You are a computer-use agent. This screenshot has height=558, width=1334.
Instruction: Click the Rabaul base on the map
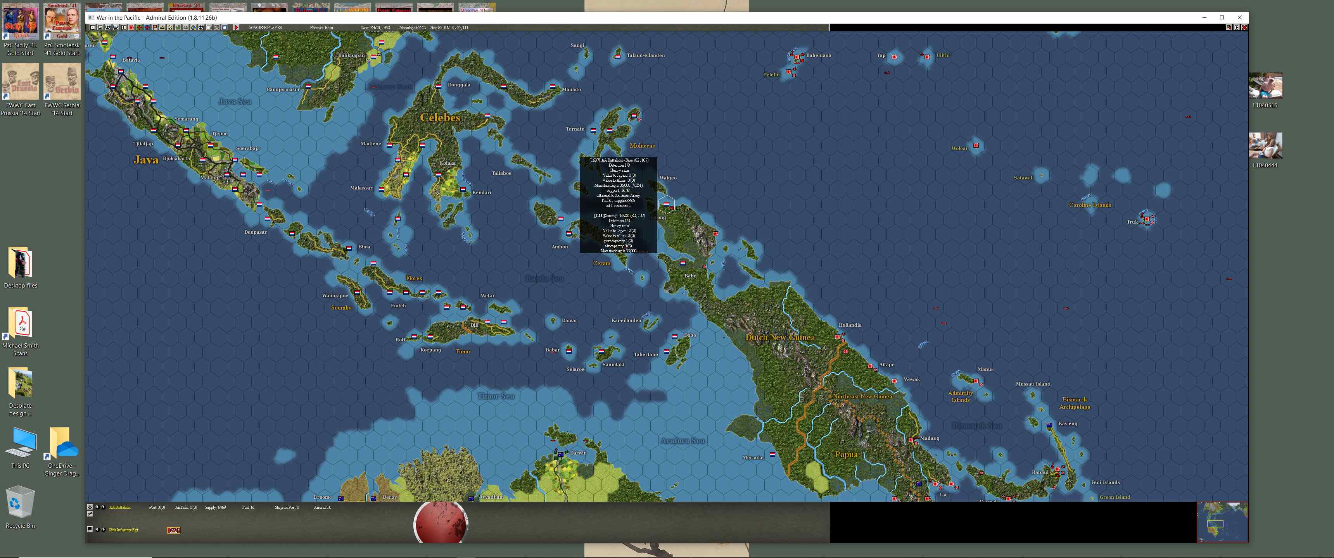coord(1057,470)
